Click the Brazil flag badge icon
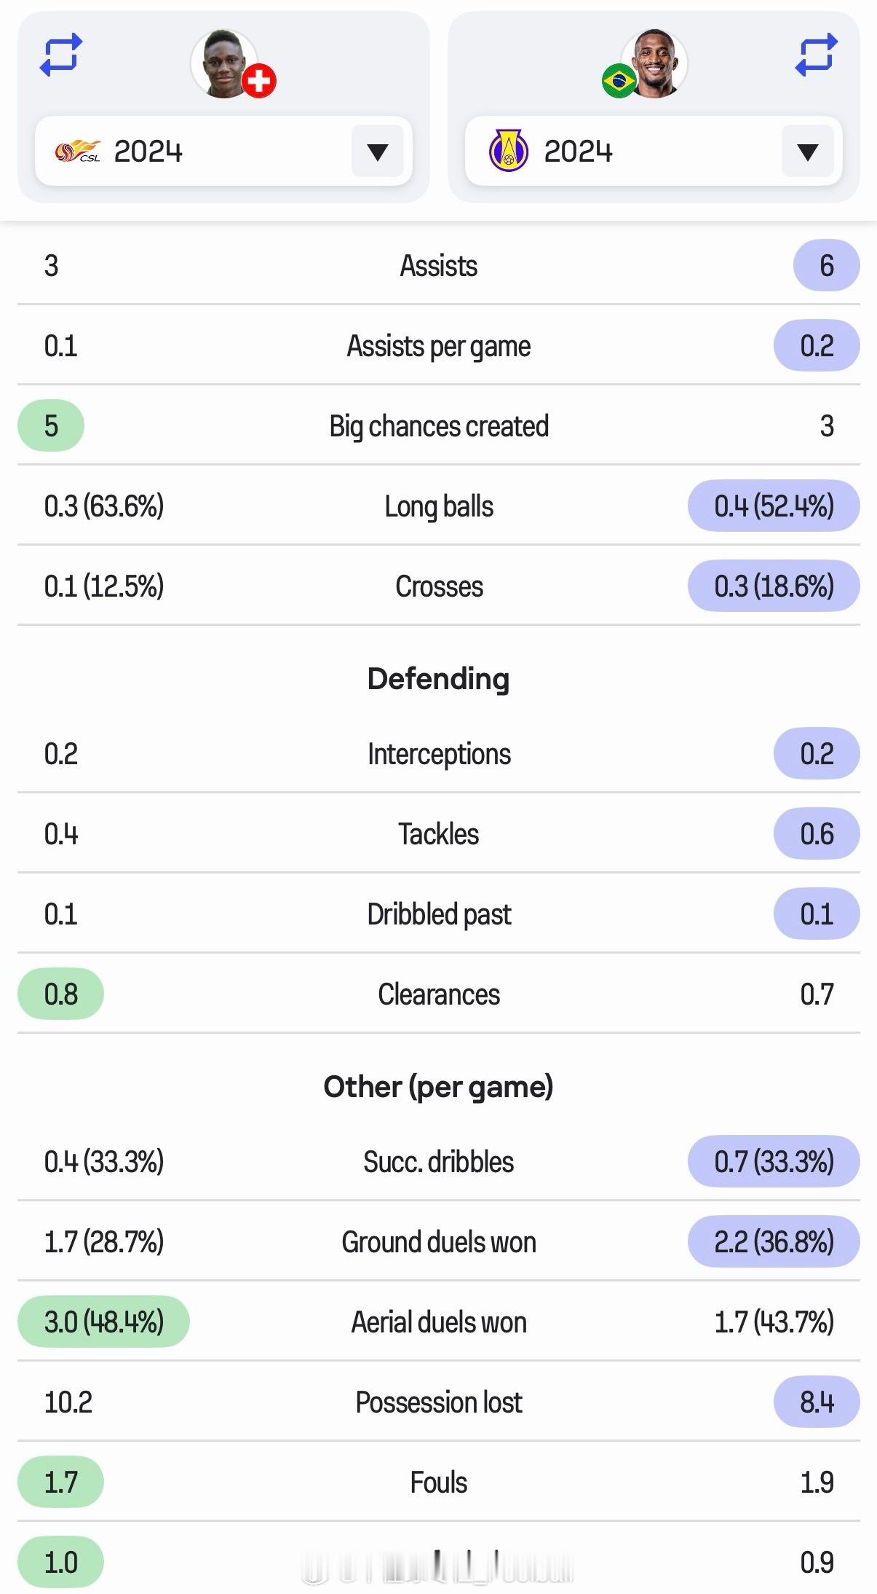 [x=619, y=81]
